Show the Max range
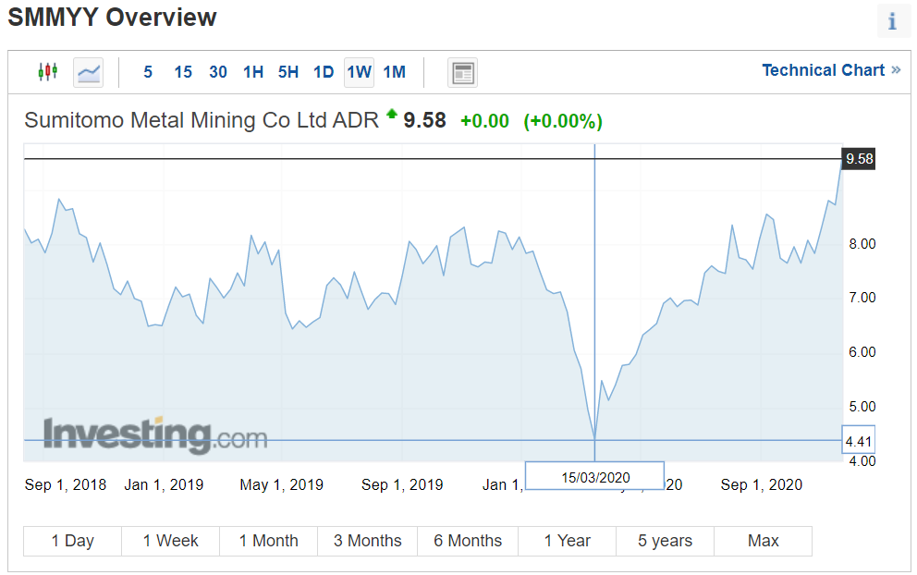917x575 pixels. pyautogui.click(x=764, y=541)
